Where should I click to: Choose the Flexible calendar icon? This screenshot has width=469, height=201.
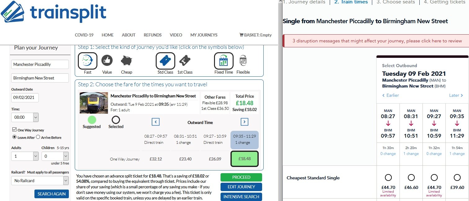click(243, 61)
